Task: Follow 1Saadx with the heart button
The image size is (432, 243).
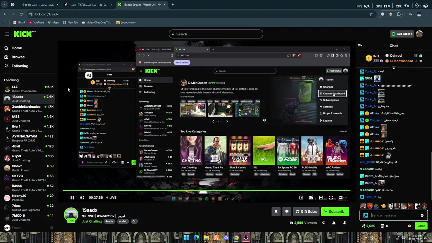Action: tap(287, 212)
